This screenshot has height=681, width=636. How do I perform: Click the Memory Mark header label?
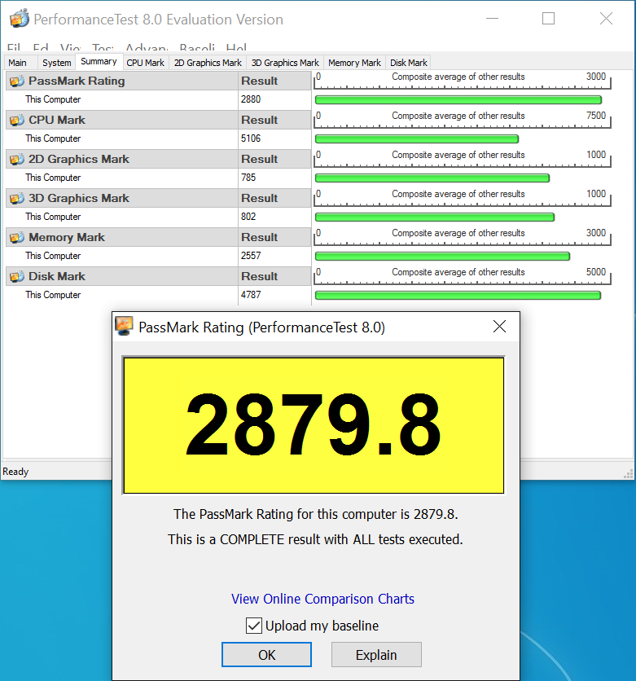[67, 238]
